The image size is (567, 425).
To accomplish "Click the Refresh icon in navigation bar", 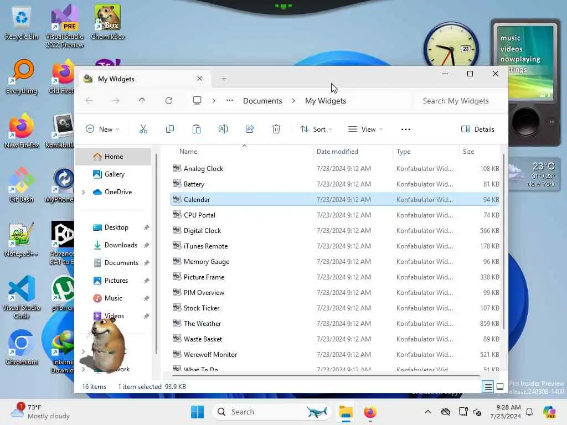I will point(169,101).
